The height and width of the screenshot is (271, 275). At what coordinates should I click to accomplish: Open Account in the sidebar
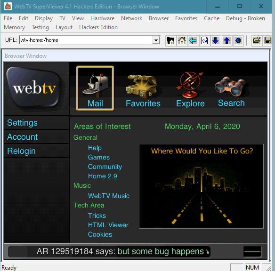click(22, 137)
